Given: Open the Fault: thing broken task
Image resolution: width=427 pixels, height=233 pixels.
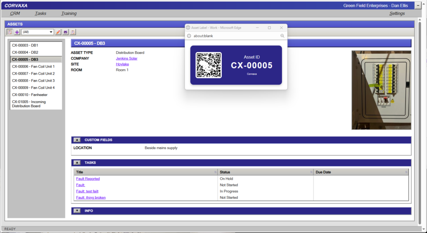Looking at the screenshot, I should [x=91, y=198].
